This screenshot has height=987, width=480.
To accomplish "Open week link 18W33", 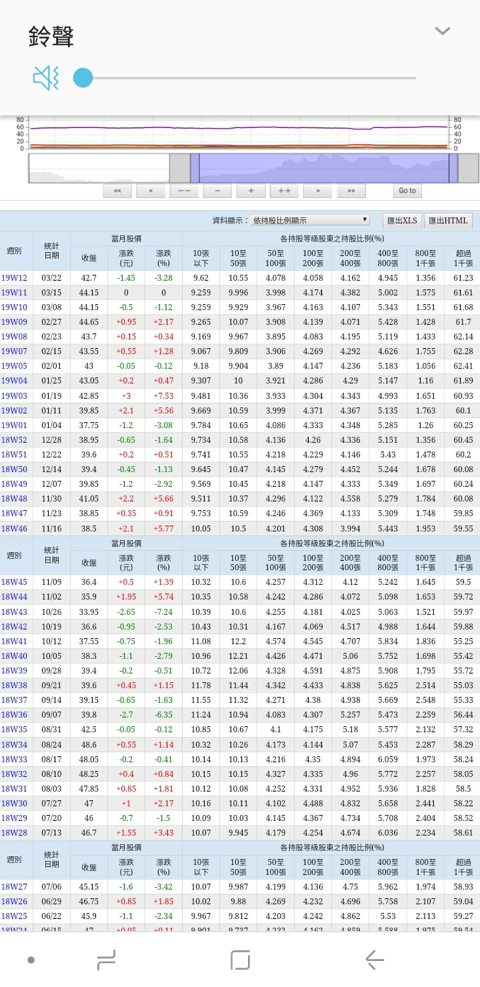I will pos(14,760).
